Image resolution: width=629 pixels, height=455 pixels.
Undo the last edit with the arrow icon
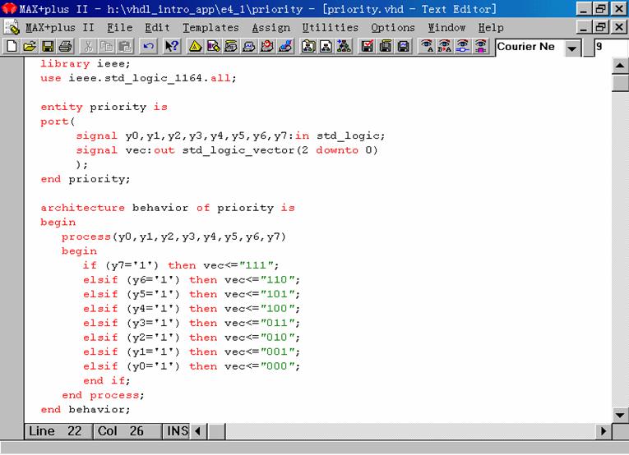pyautogui.click(x=149, y=47)
